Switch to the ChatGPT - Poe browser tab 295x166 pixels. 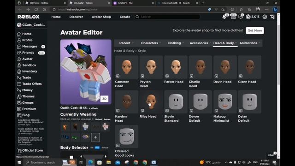point(133,3)
